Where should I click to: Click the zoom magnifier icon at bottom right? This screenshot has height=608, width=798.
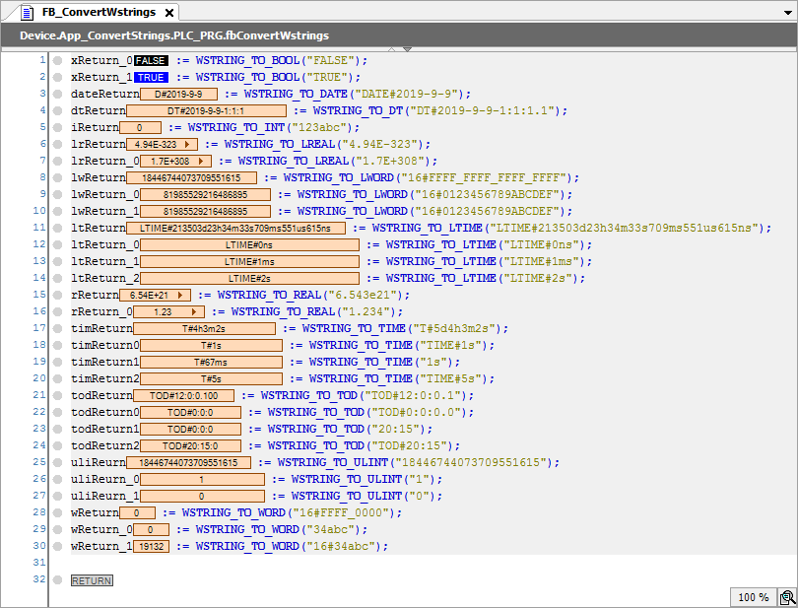tap(787, 597)
